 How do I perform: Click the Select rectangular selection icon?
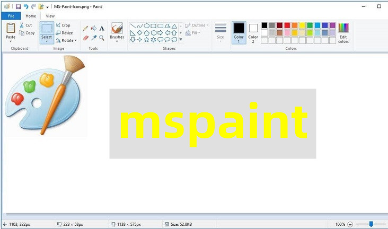pos(47,28)
